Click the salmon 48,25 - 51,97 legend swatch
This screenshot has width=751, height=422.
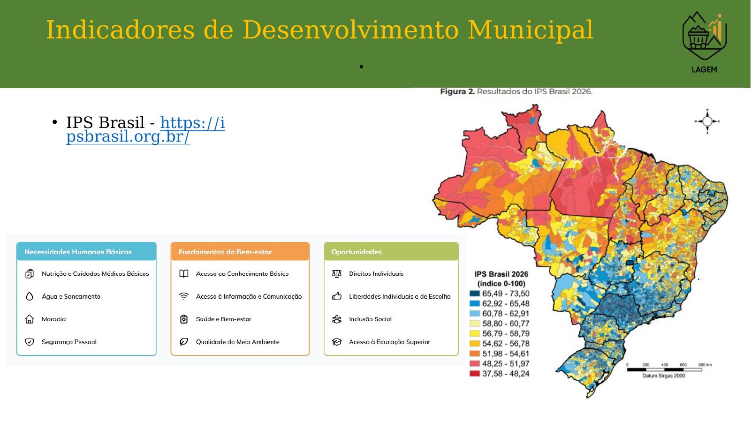click(475, 364)
